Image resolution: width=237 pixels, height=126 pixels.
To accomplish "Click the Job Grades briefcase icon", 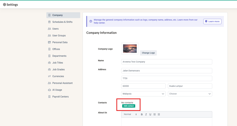I will 49,70.
